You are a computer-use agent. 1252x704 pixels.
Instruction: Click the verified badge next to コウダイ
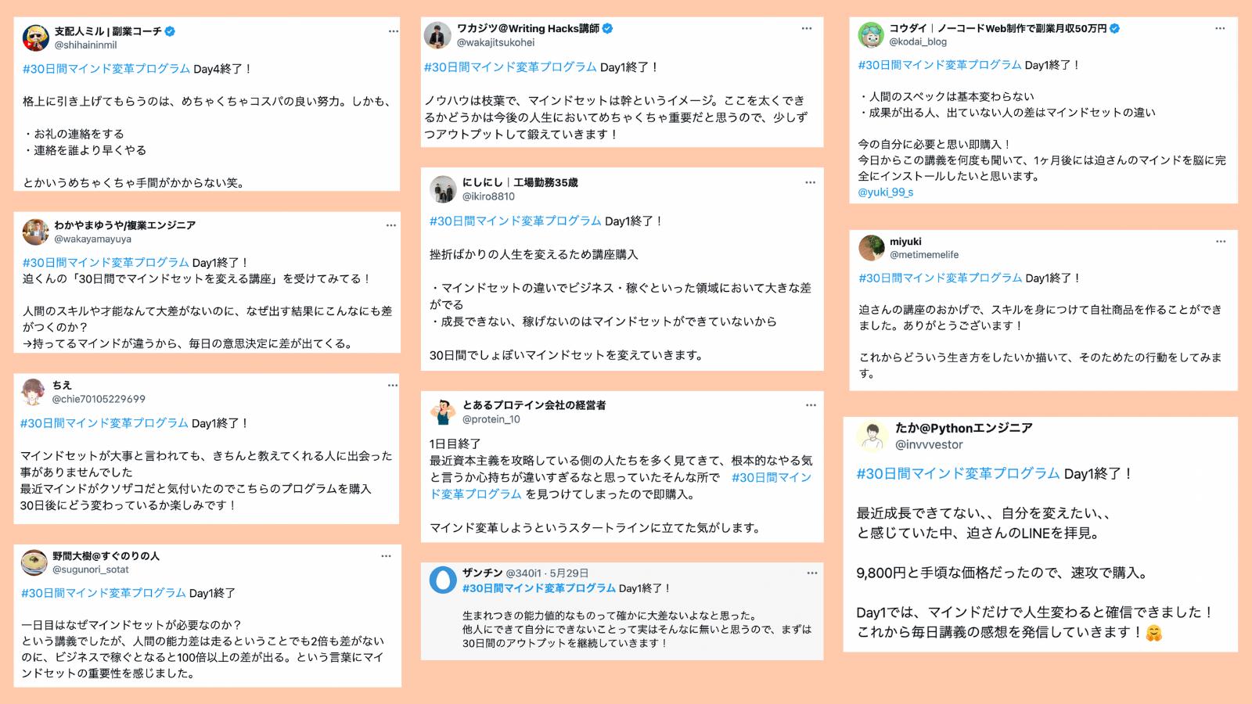(1115, 28)
